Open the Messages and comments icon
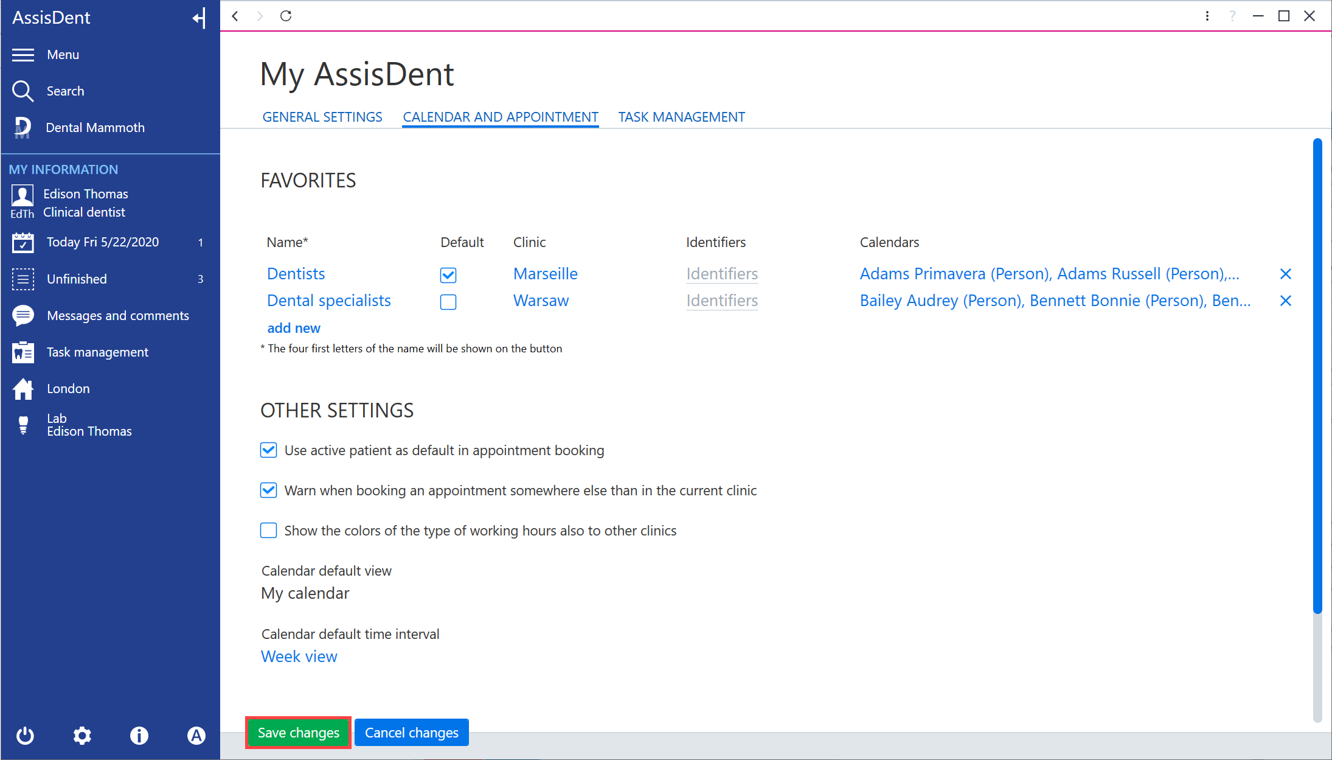Viewport: 1332px width, 760px height. [23, 316]
